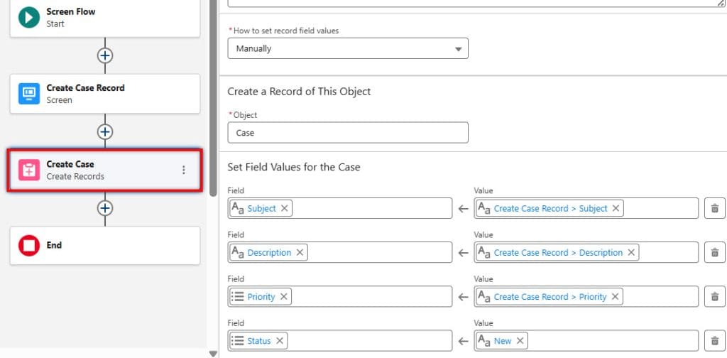Click the Create Case Record > Priority value text
The width and height of the screenshot is (727, 358).
550,297
